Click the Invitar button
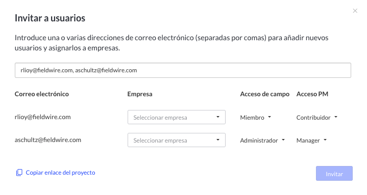Viewport: 367px width, 195px height. pos(334,174)
